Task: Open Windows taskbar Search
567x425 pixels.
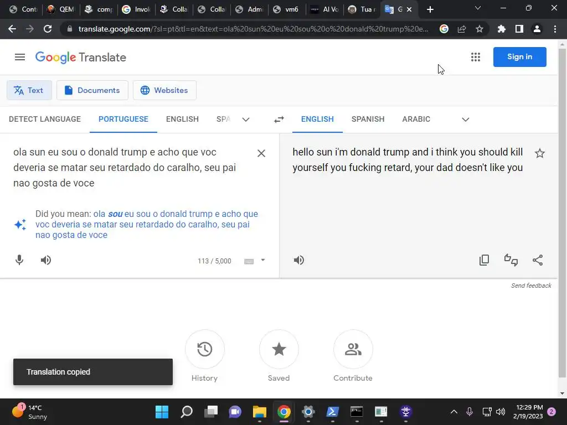Action: 187,412
